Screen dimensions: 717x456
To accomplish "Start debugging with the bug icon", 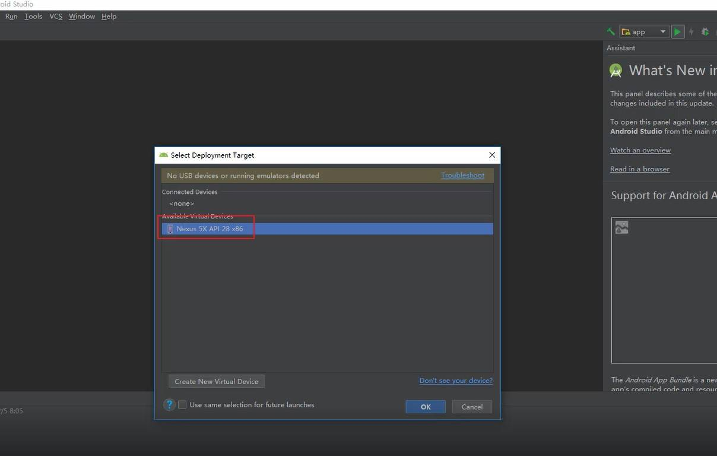I will [705, 32].
